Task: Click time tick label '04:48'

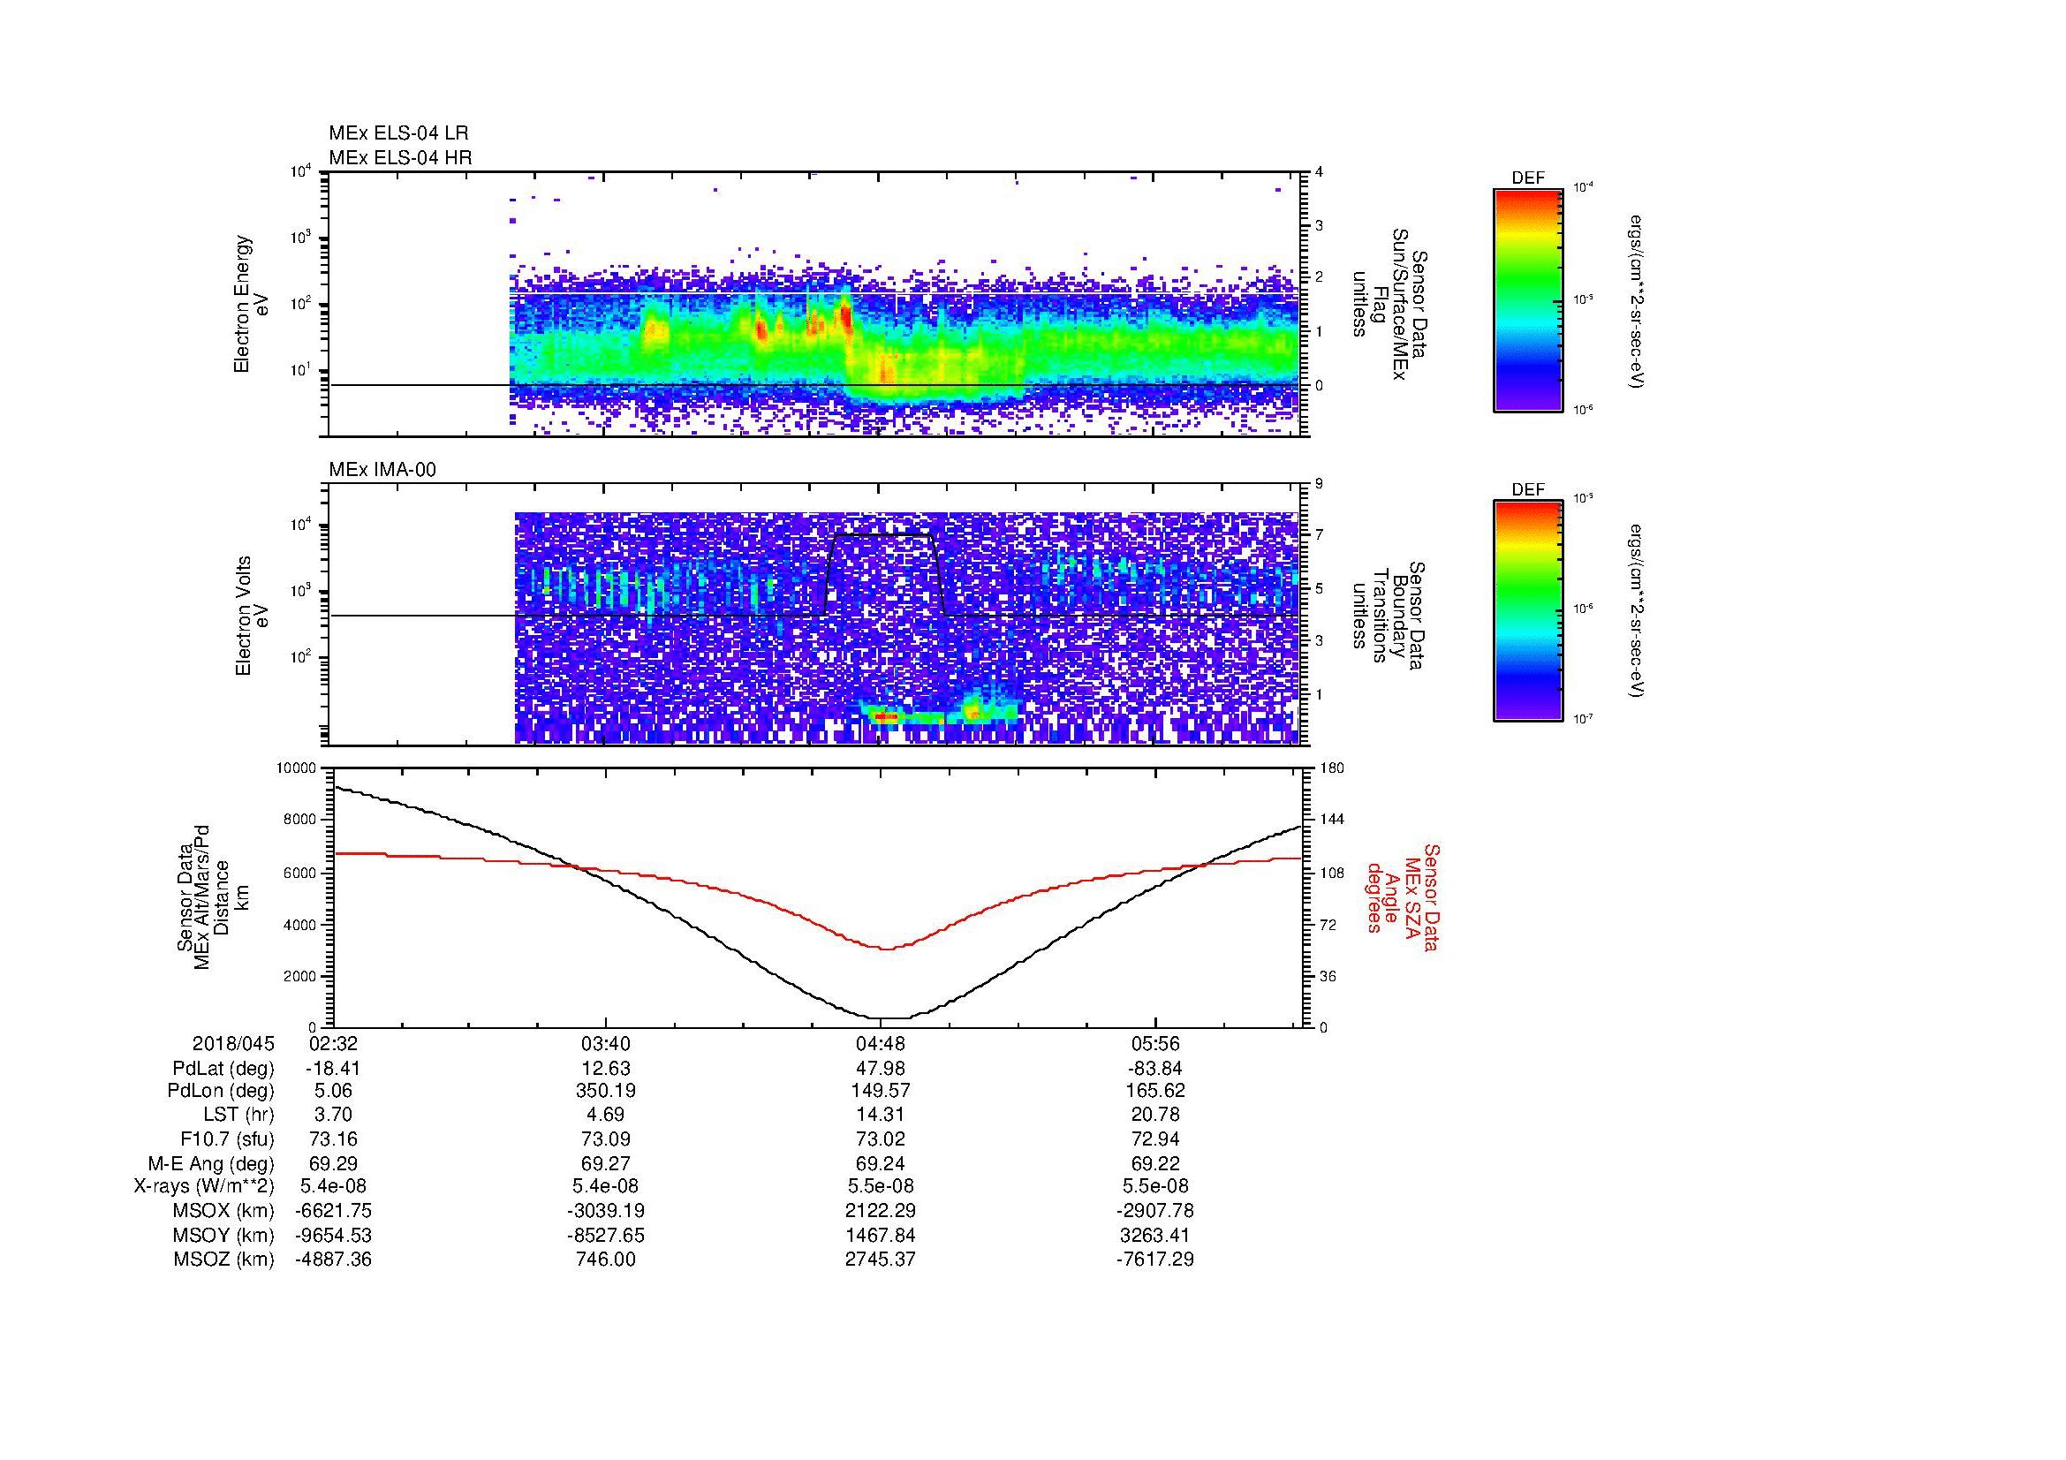Action: point(880,1044)
